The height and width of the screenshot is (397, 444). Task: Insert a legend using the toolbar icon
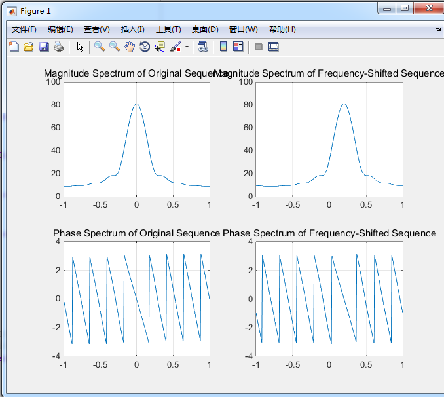pyautogui.click(x=238, y=47)
